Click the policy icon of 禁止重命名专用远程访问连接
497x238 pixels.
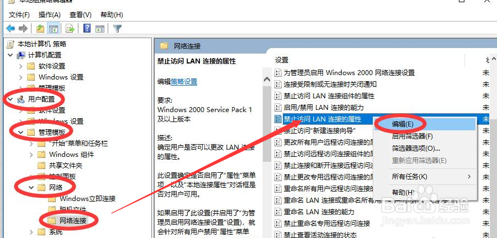point(278,224)
